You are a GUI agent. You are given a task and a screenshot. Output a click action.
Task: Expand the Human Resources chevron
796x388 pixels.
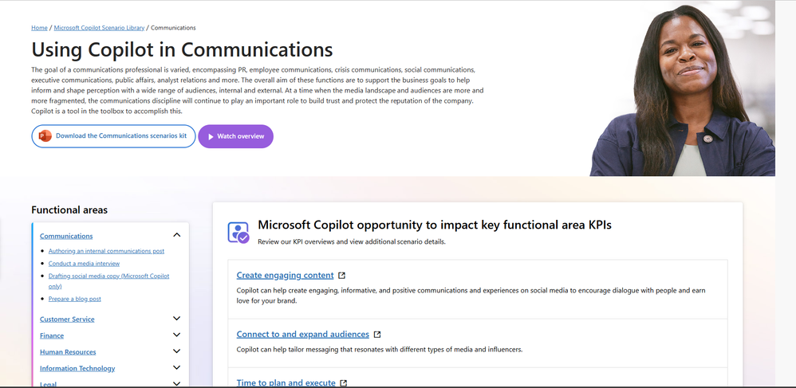tap(176, 351)
